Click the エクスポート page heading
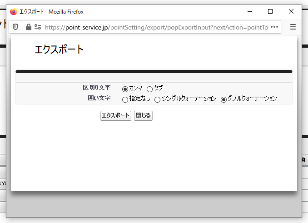The width and height of the screenshot is (308, 223). click(59, 50)
